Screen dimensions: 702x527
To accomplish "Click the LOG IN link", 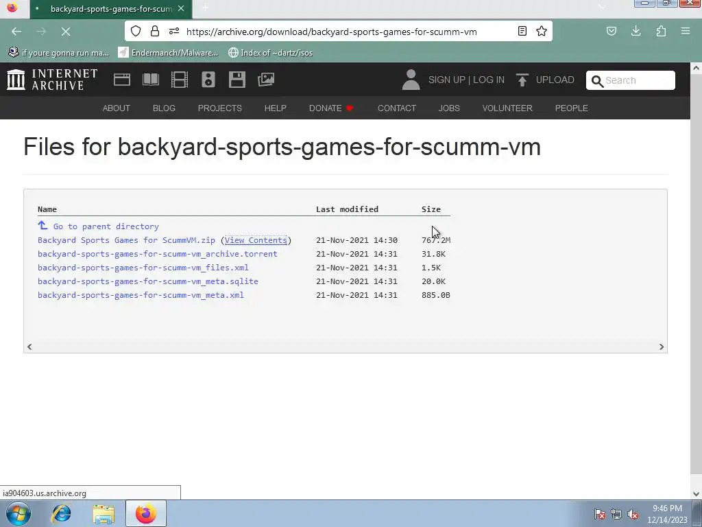I will pos(488,80).
